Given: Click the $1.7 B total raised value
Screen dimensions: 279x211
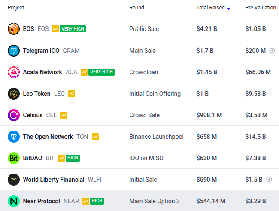Looking at the screenshot, I should click(x=205, y=51).
